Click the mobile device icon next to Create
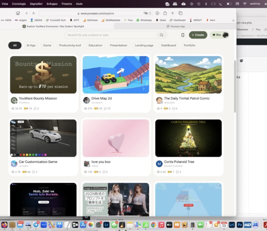The width and height of the screenshot is (267, 231). click(x=182, y=35)
